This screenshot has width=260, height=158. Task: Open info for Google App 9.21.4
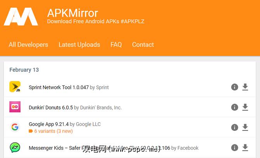234,127
